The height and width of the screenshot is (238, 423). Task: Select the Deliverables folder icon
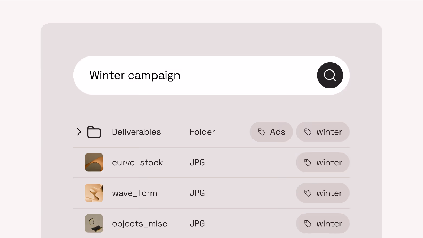pos(94,132)
